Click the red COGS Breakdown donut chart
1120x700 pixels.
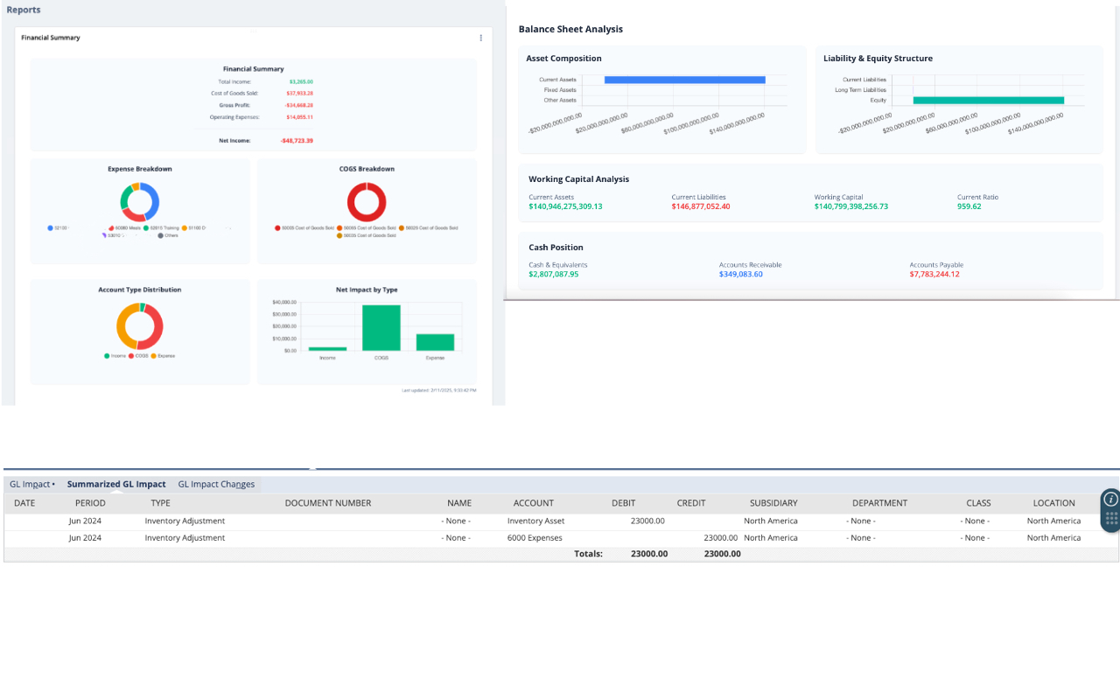click(x=367, y=201)
